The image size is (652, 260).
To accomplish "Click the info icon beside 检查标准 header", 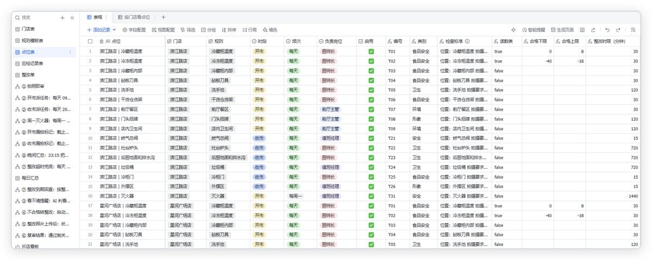I will (x=467, y=41).
